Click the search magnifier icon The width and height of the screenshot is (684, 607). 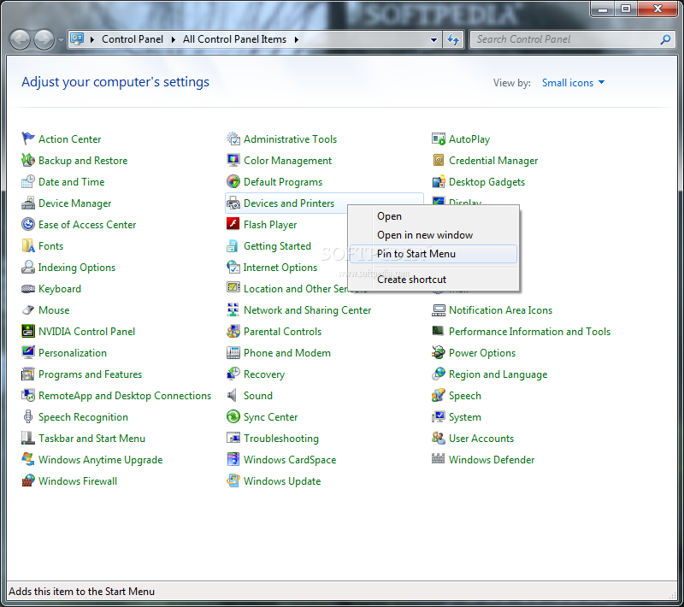[665, 39]
